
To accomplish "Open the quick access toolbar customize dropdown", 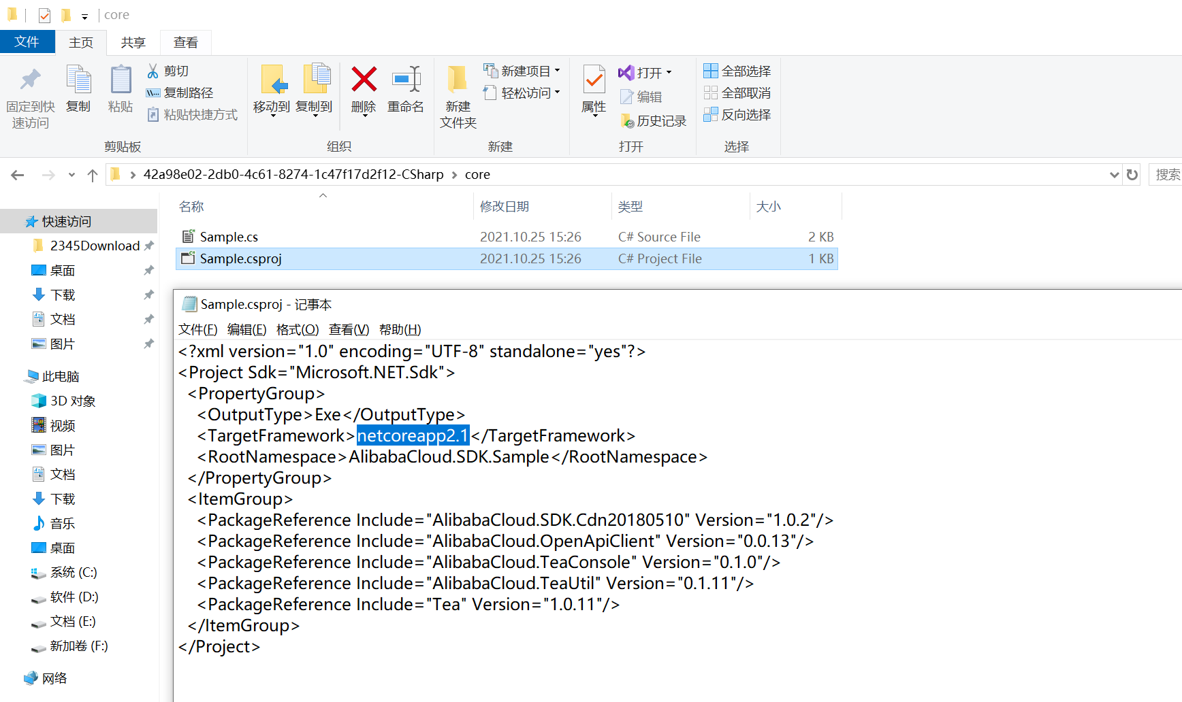I will pos(84,16).
